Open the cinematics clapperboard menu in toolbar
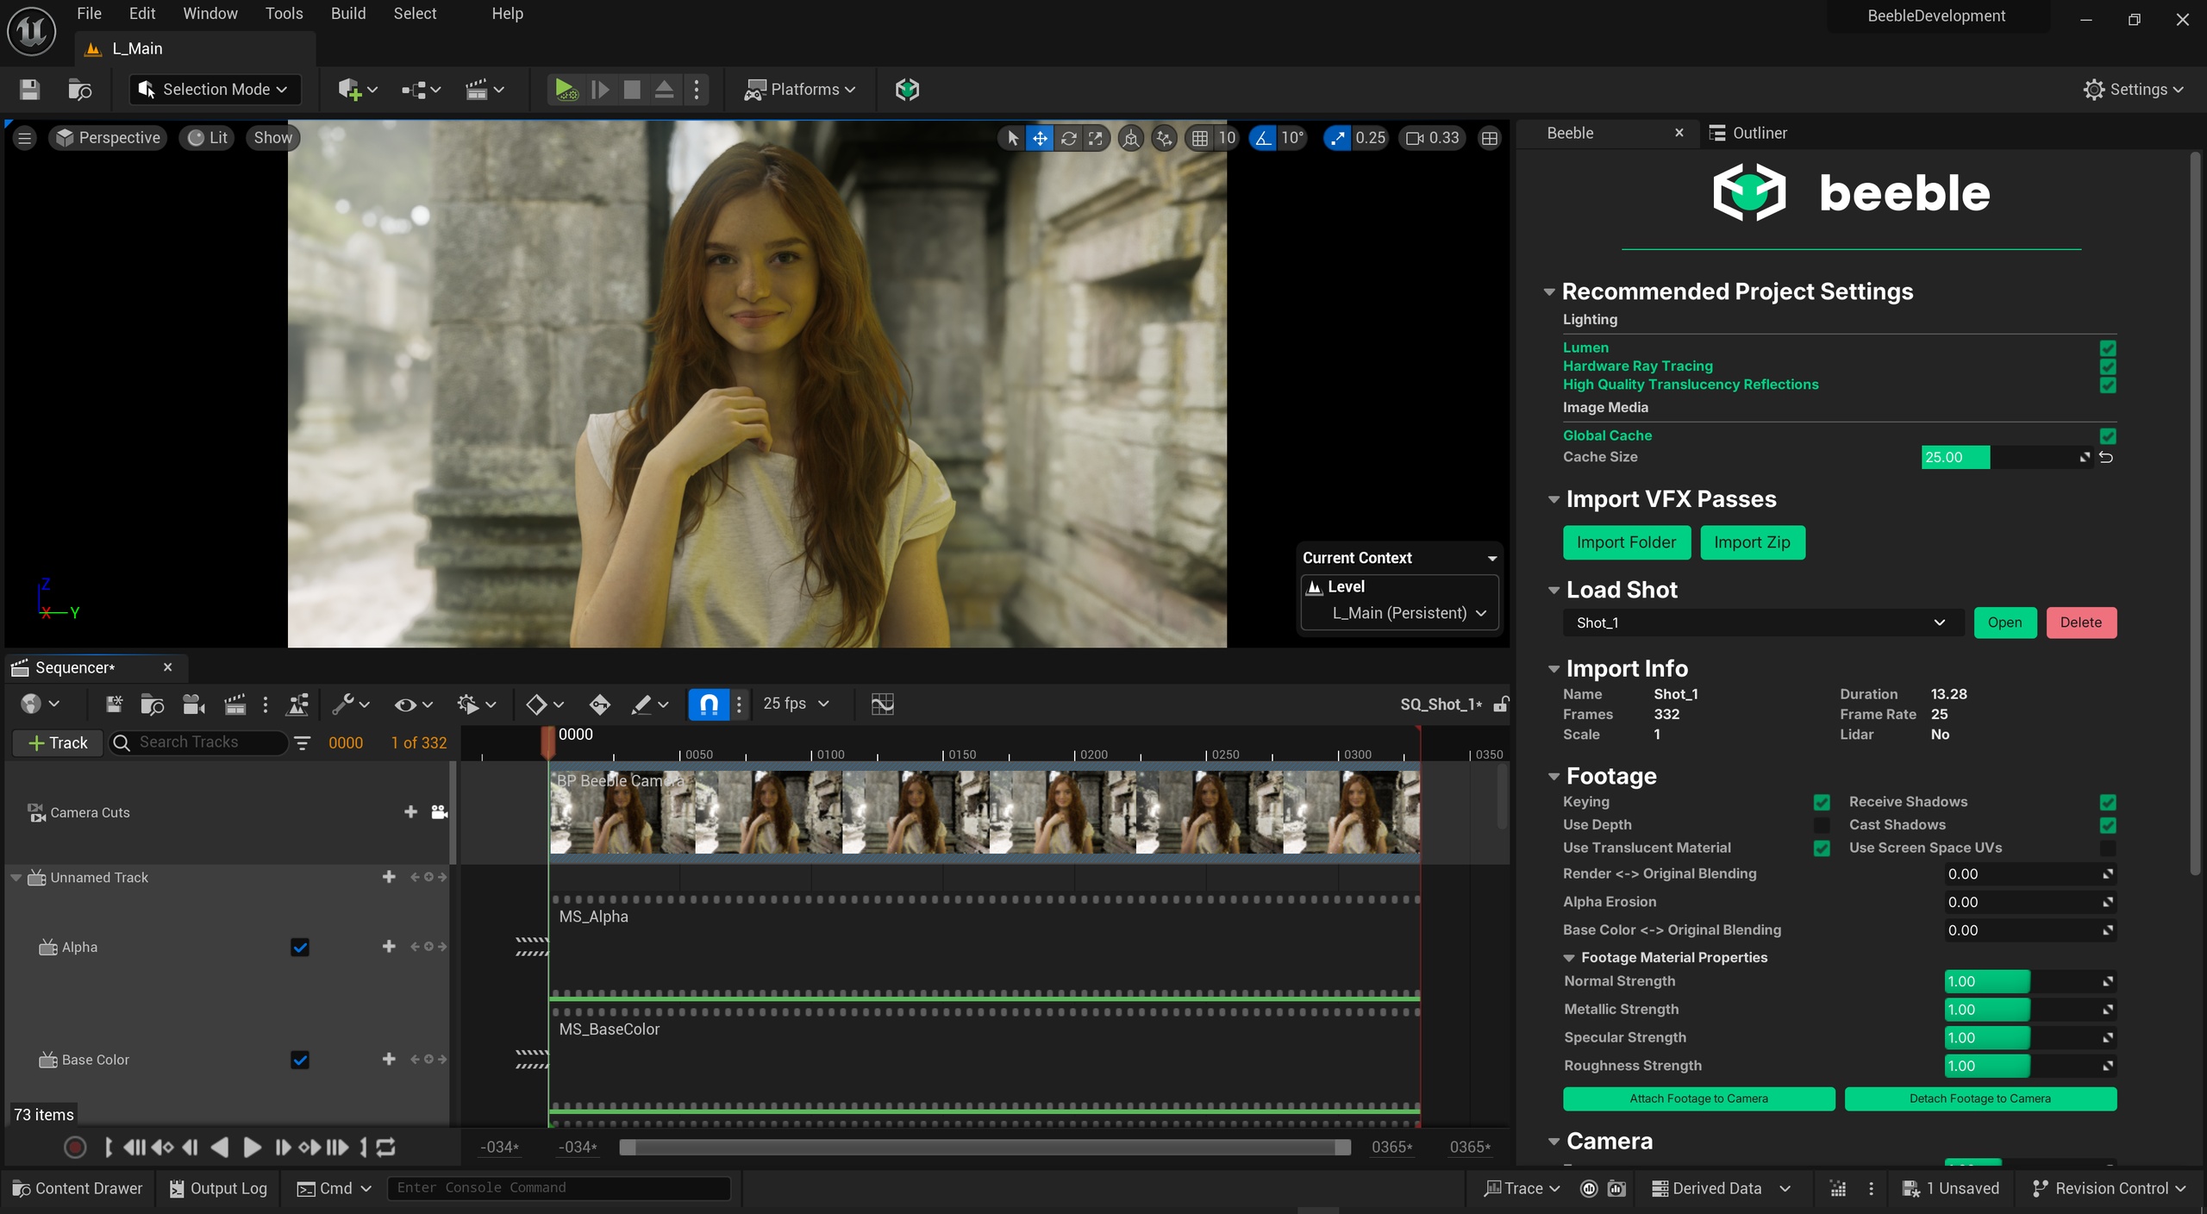The width and height of the screenshot is (2207, 1214). [485, 89]
